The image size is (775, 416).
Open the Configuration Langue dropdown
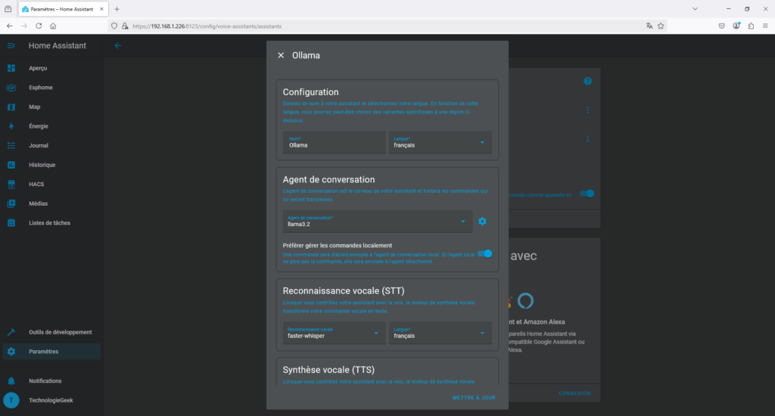point(440,142)
